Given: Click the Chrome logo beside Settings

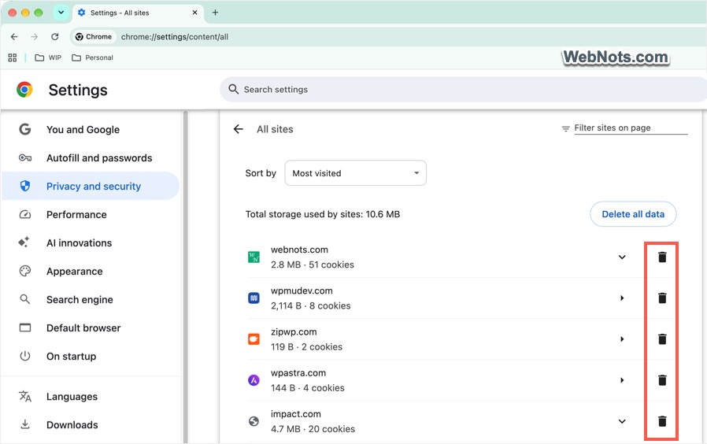Looking at the screenshot, I should [24, 90].
